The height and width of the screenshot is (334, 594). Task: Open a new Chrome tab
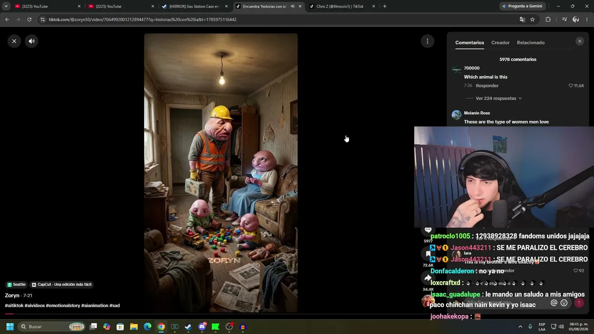point(385,6)
